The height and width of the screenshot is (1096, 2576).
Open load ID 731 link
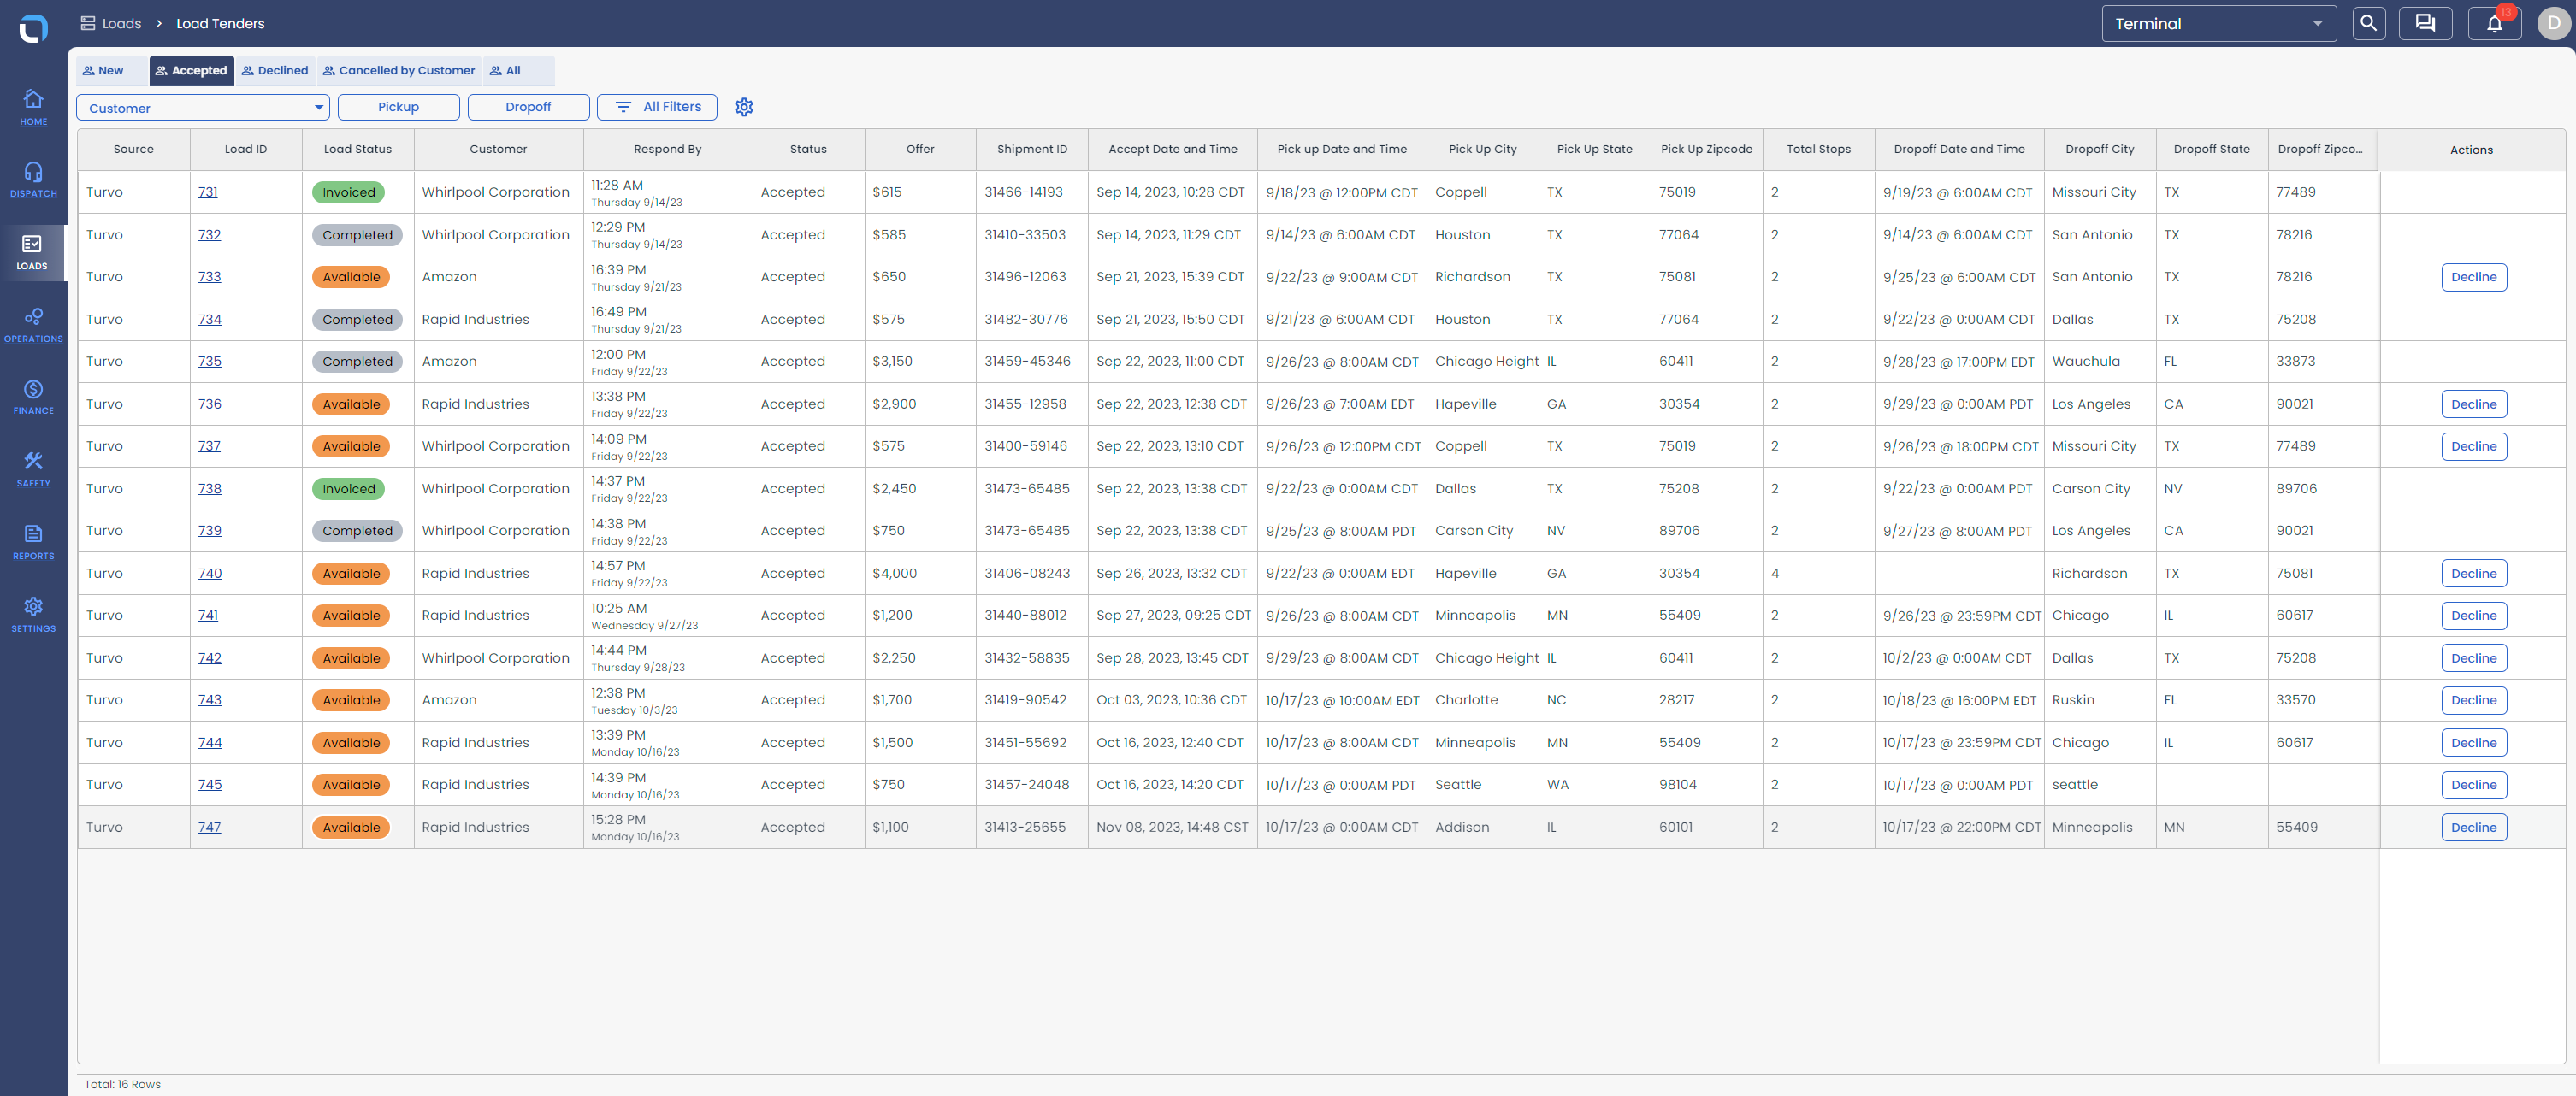pos(208,192)
